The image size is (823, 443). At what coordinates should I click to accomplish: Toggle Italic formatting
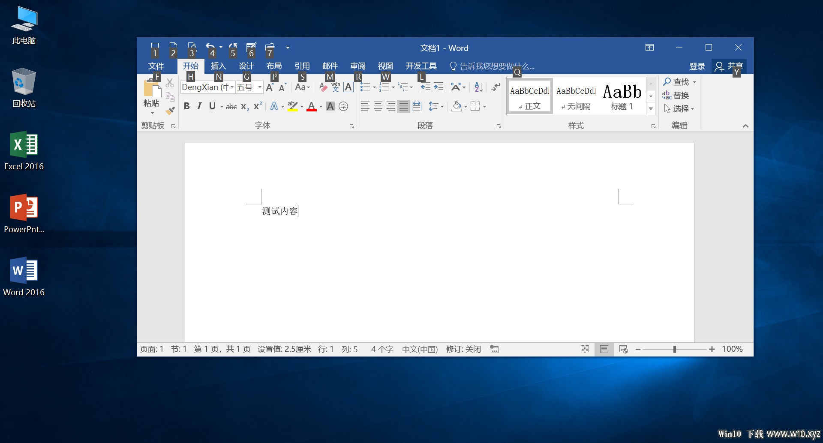(199, 106)
